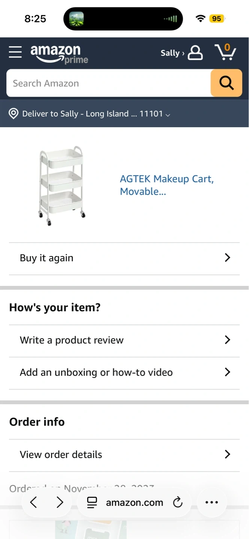
Task: Tap the delivery location pin icon
Action: pos(13,113)
